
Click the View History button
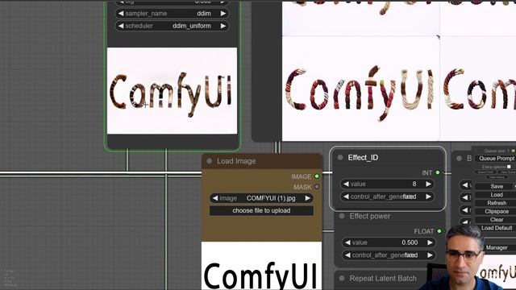(497, 177)
